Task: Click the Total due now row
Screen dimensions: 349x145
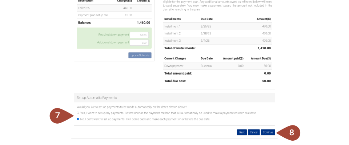Action: point(217,81)
